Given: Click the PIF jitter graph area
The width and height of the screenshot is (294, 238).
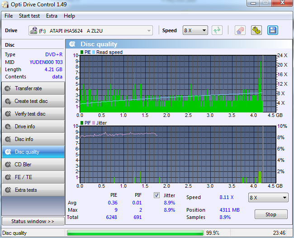Looking at the screenshot, I should (178, 155).
